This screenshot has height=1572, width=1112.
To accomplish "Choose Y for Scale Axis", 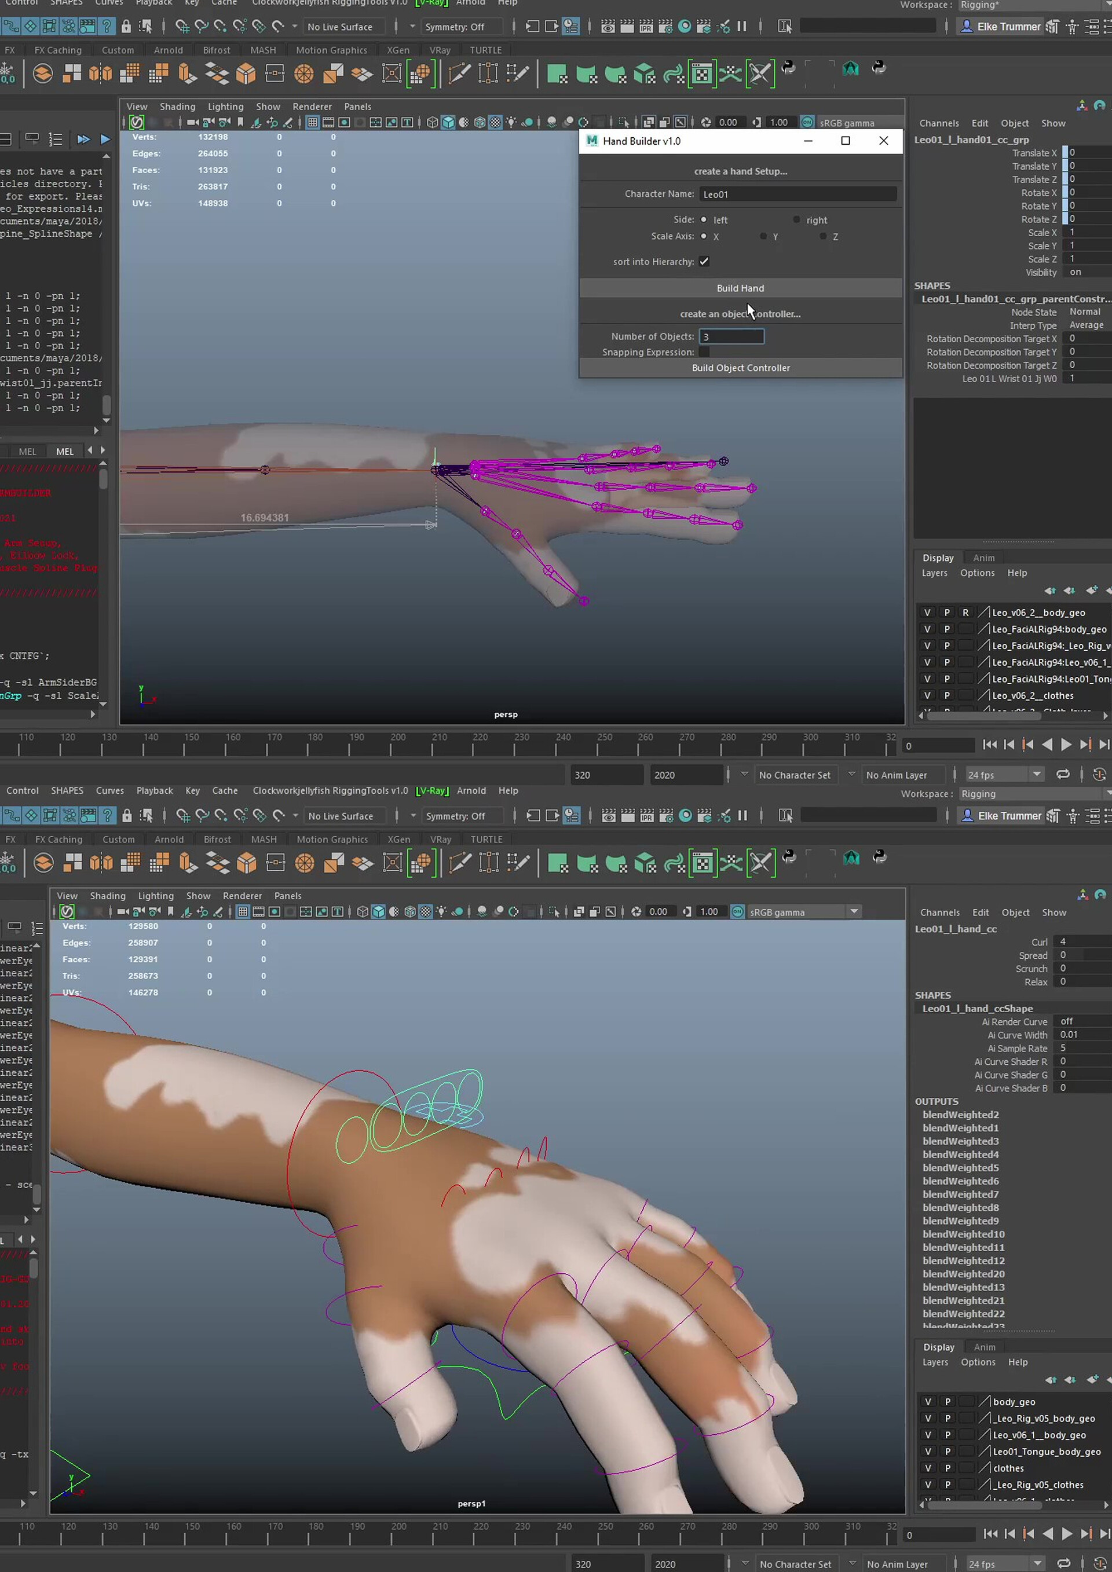I will click(763, 236).
